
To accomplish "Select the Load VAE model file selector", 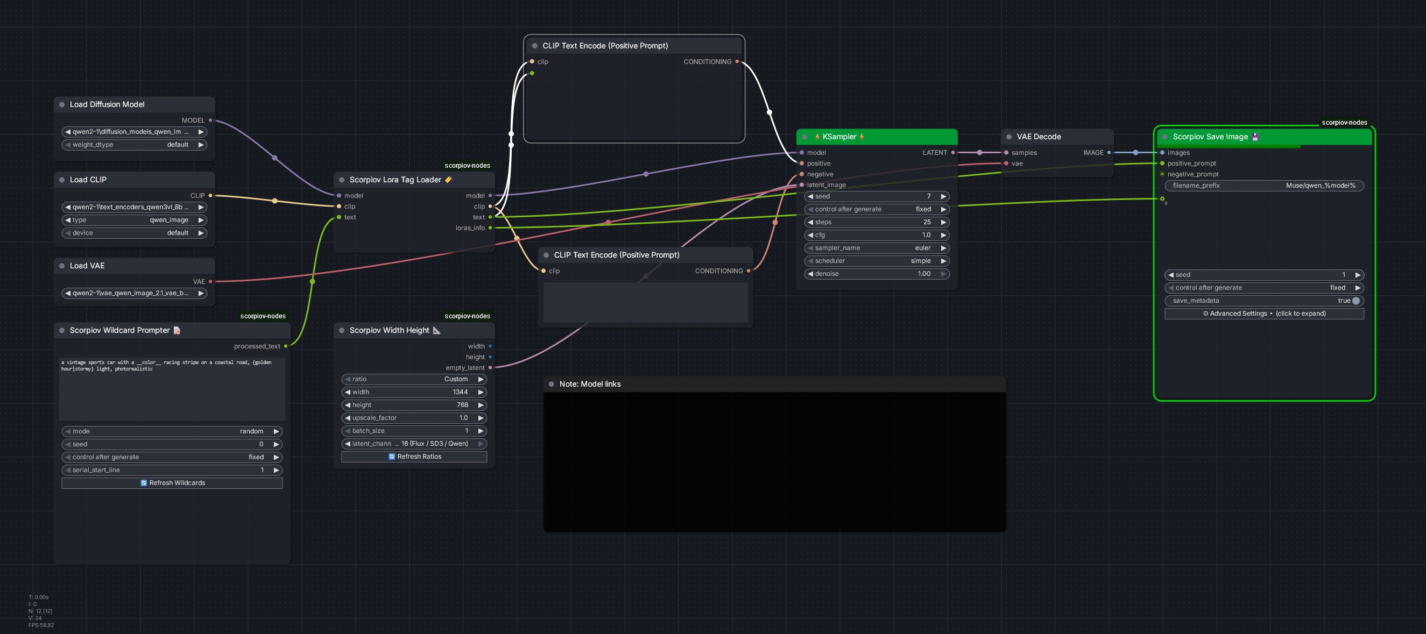I will 135,293.
